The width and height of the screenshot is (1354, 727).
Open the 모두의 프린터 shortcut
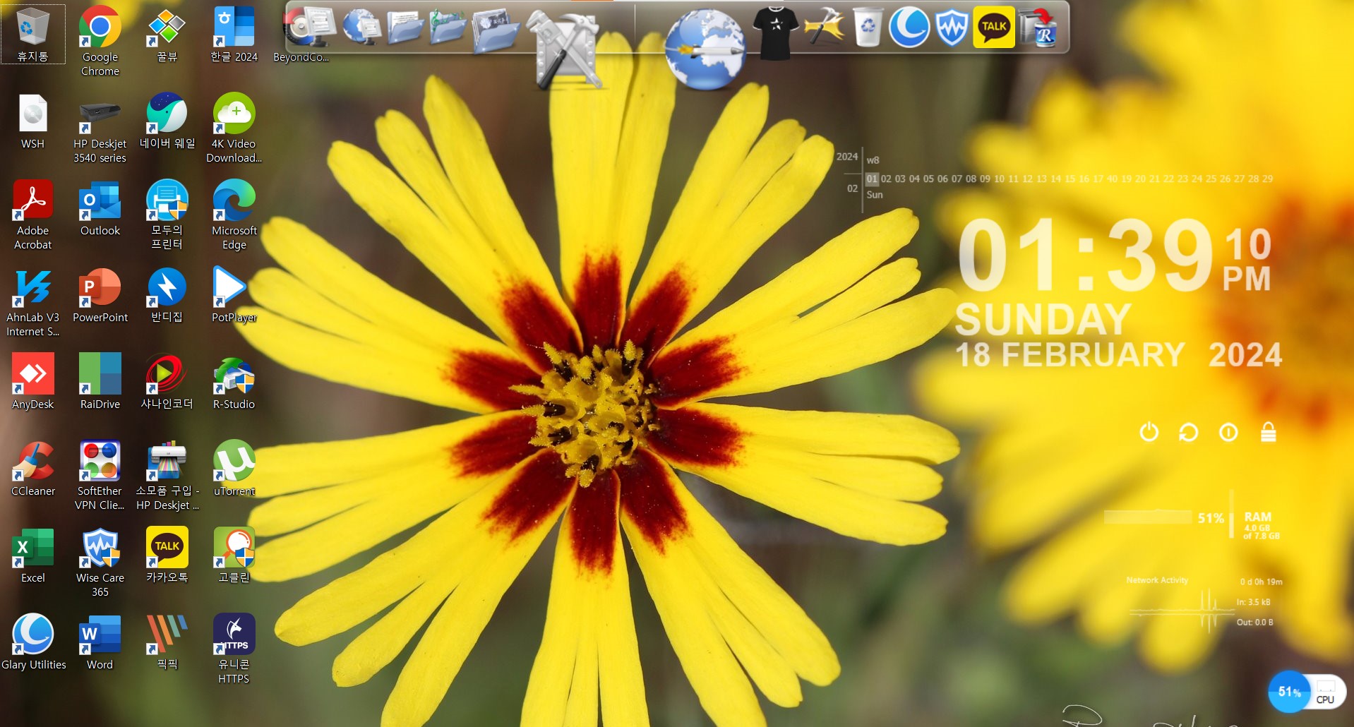tap(167, 215)
